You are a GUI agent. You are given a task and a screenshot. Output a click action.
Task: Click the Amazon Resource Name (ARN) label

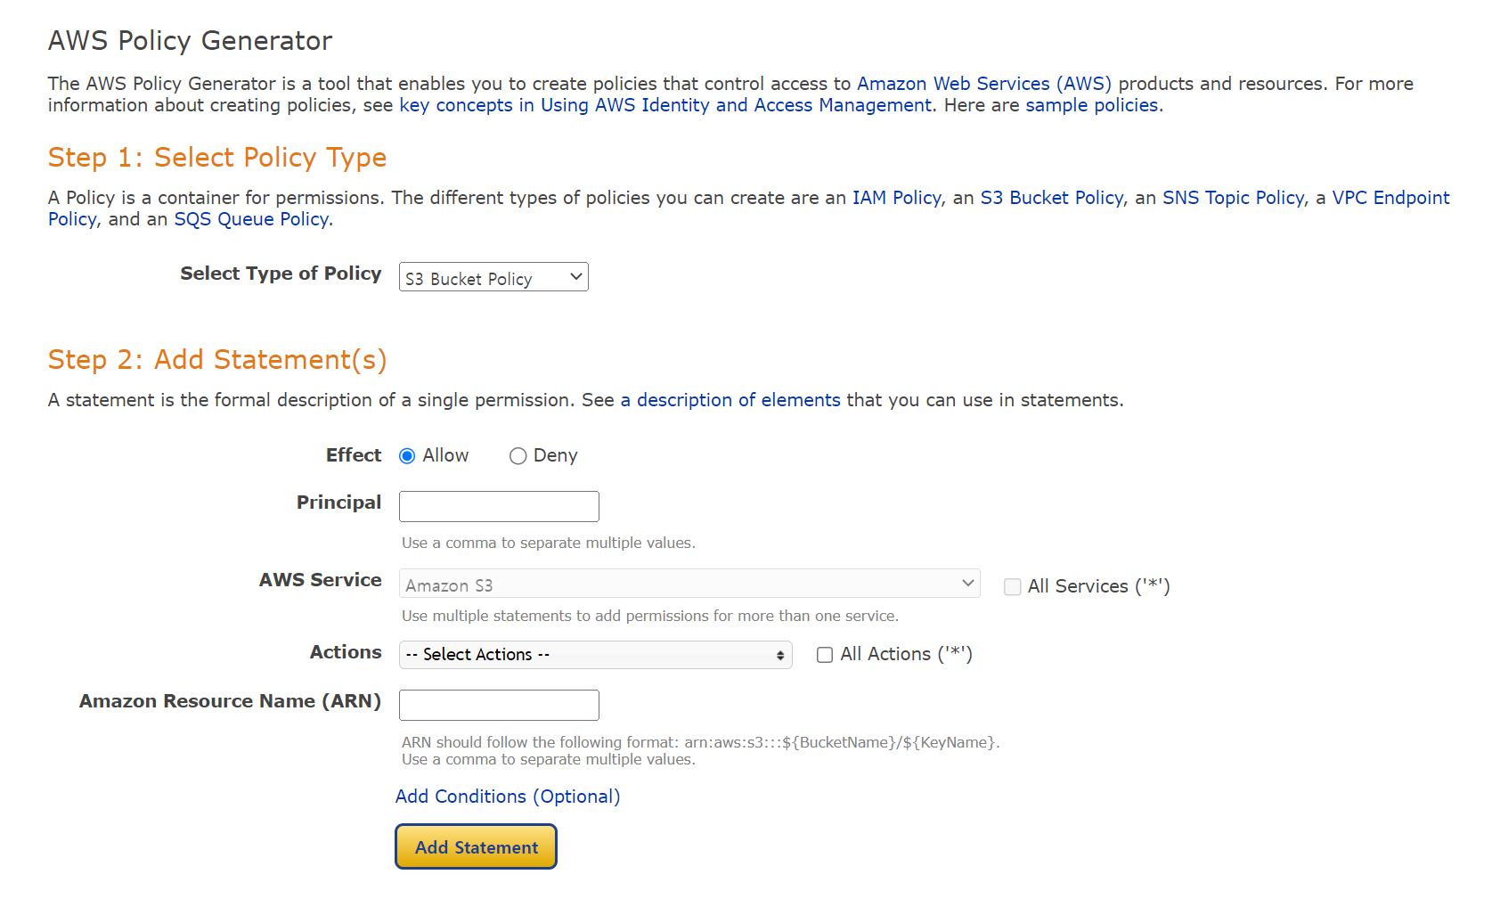coord(230,701)
